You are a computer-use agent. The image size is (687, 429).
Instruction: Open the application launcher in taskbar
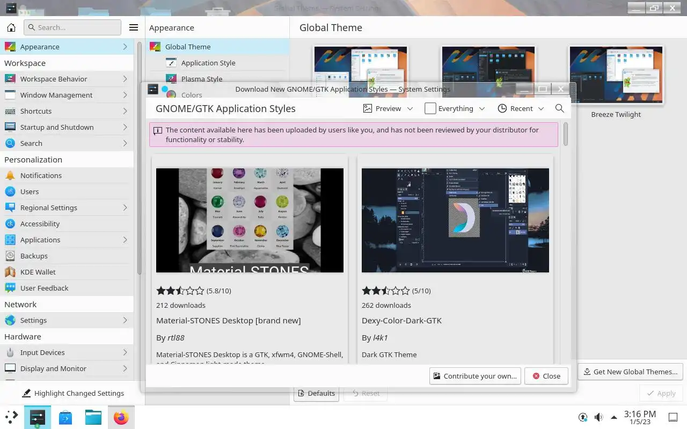11,417
